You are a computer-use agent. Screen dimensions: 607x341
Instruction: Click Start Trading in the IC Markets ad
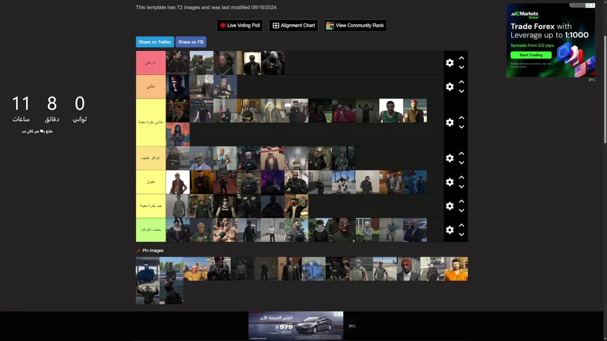pyautogui.click(x=531, y=55)
